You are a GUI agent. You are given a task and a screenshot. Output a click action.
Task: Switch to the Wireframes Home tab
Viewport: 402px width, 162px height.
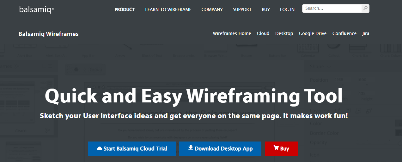point(232,33)
